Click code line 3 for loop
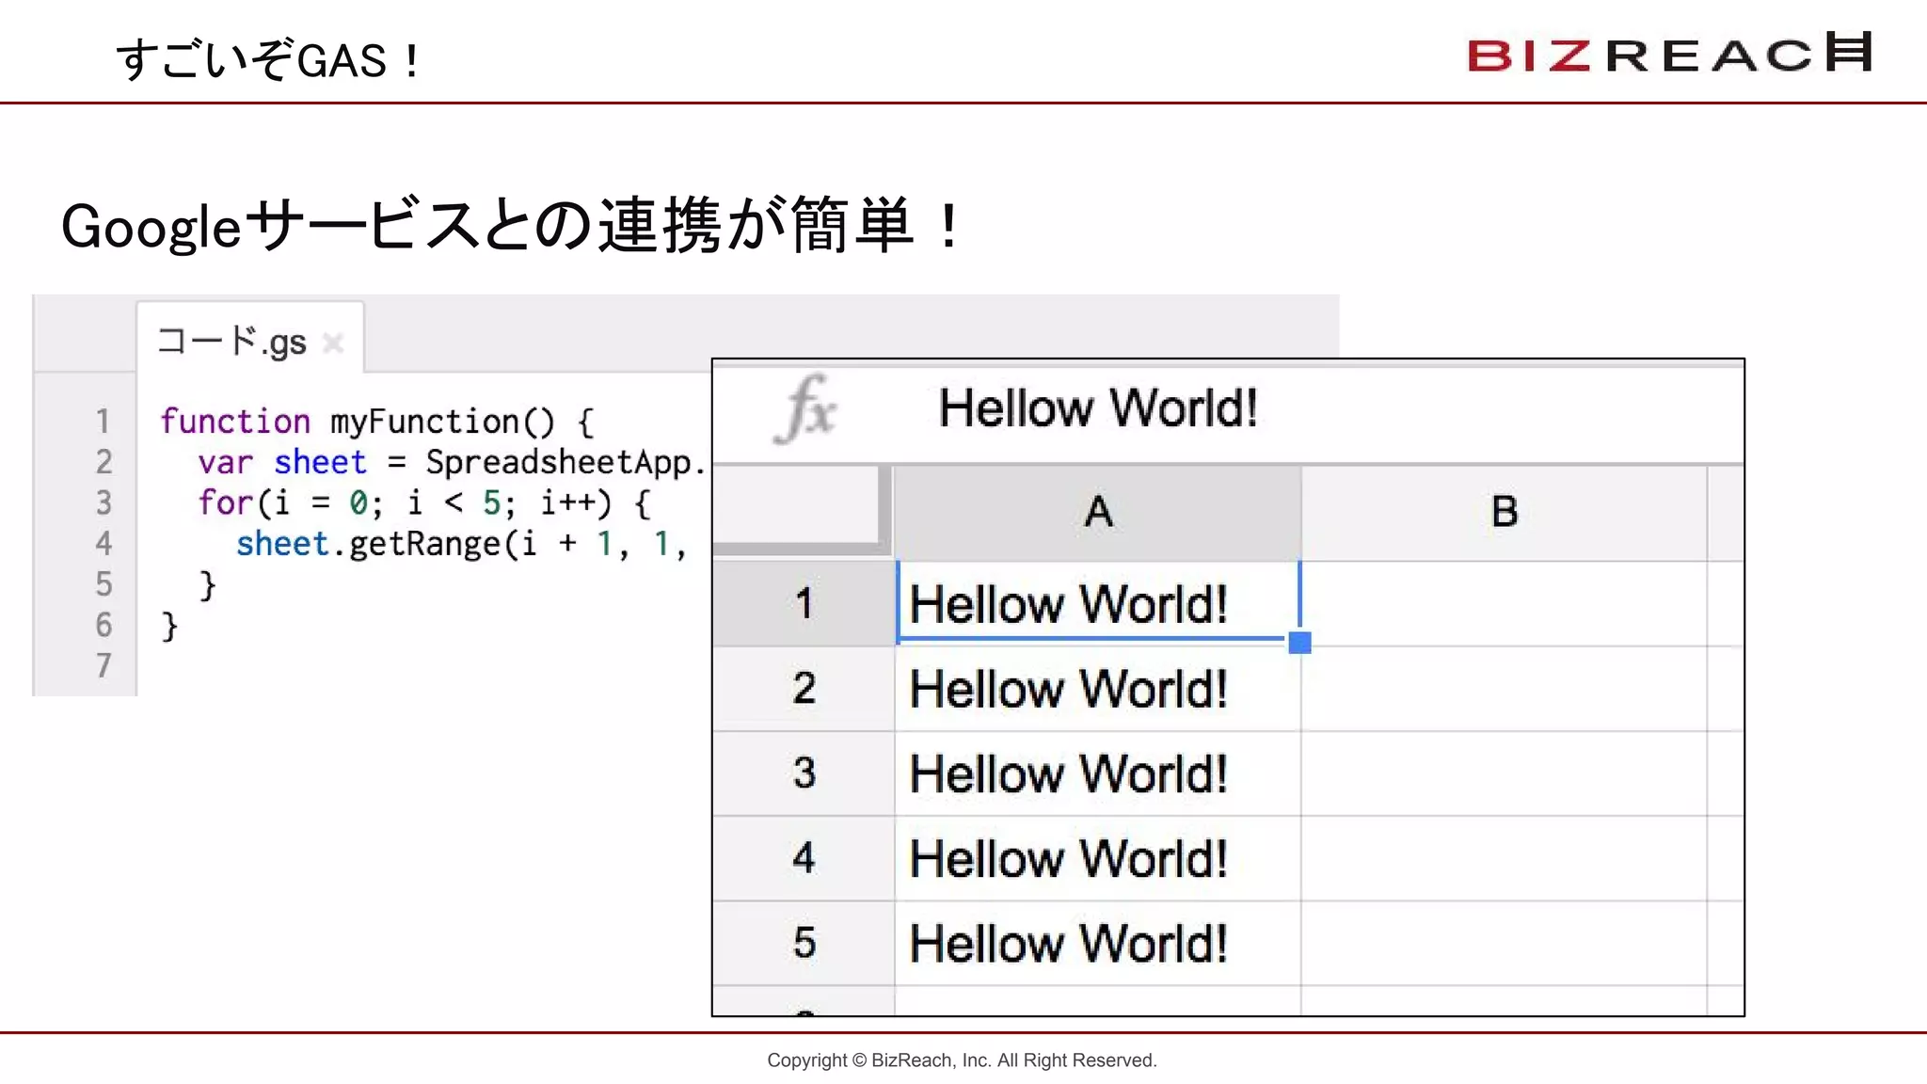Screen dimensions: 1927x1084 (x=423, y=503)
